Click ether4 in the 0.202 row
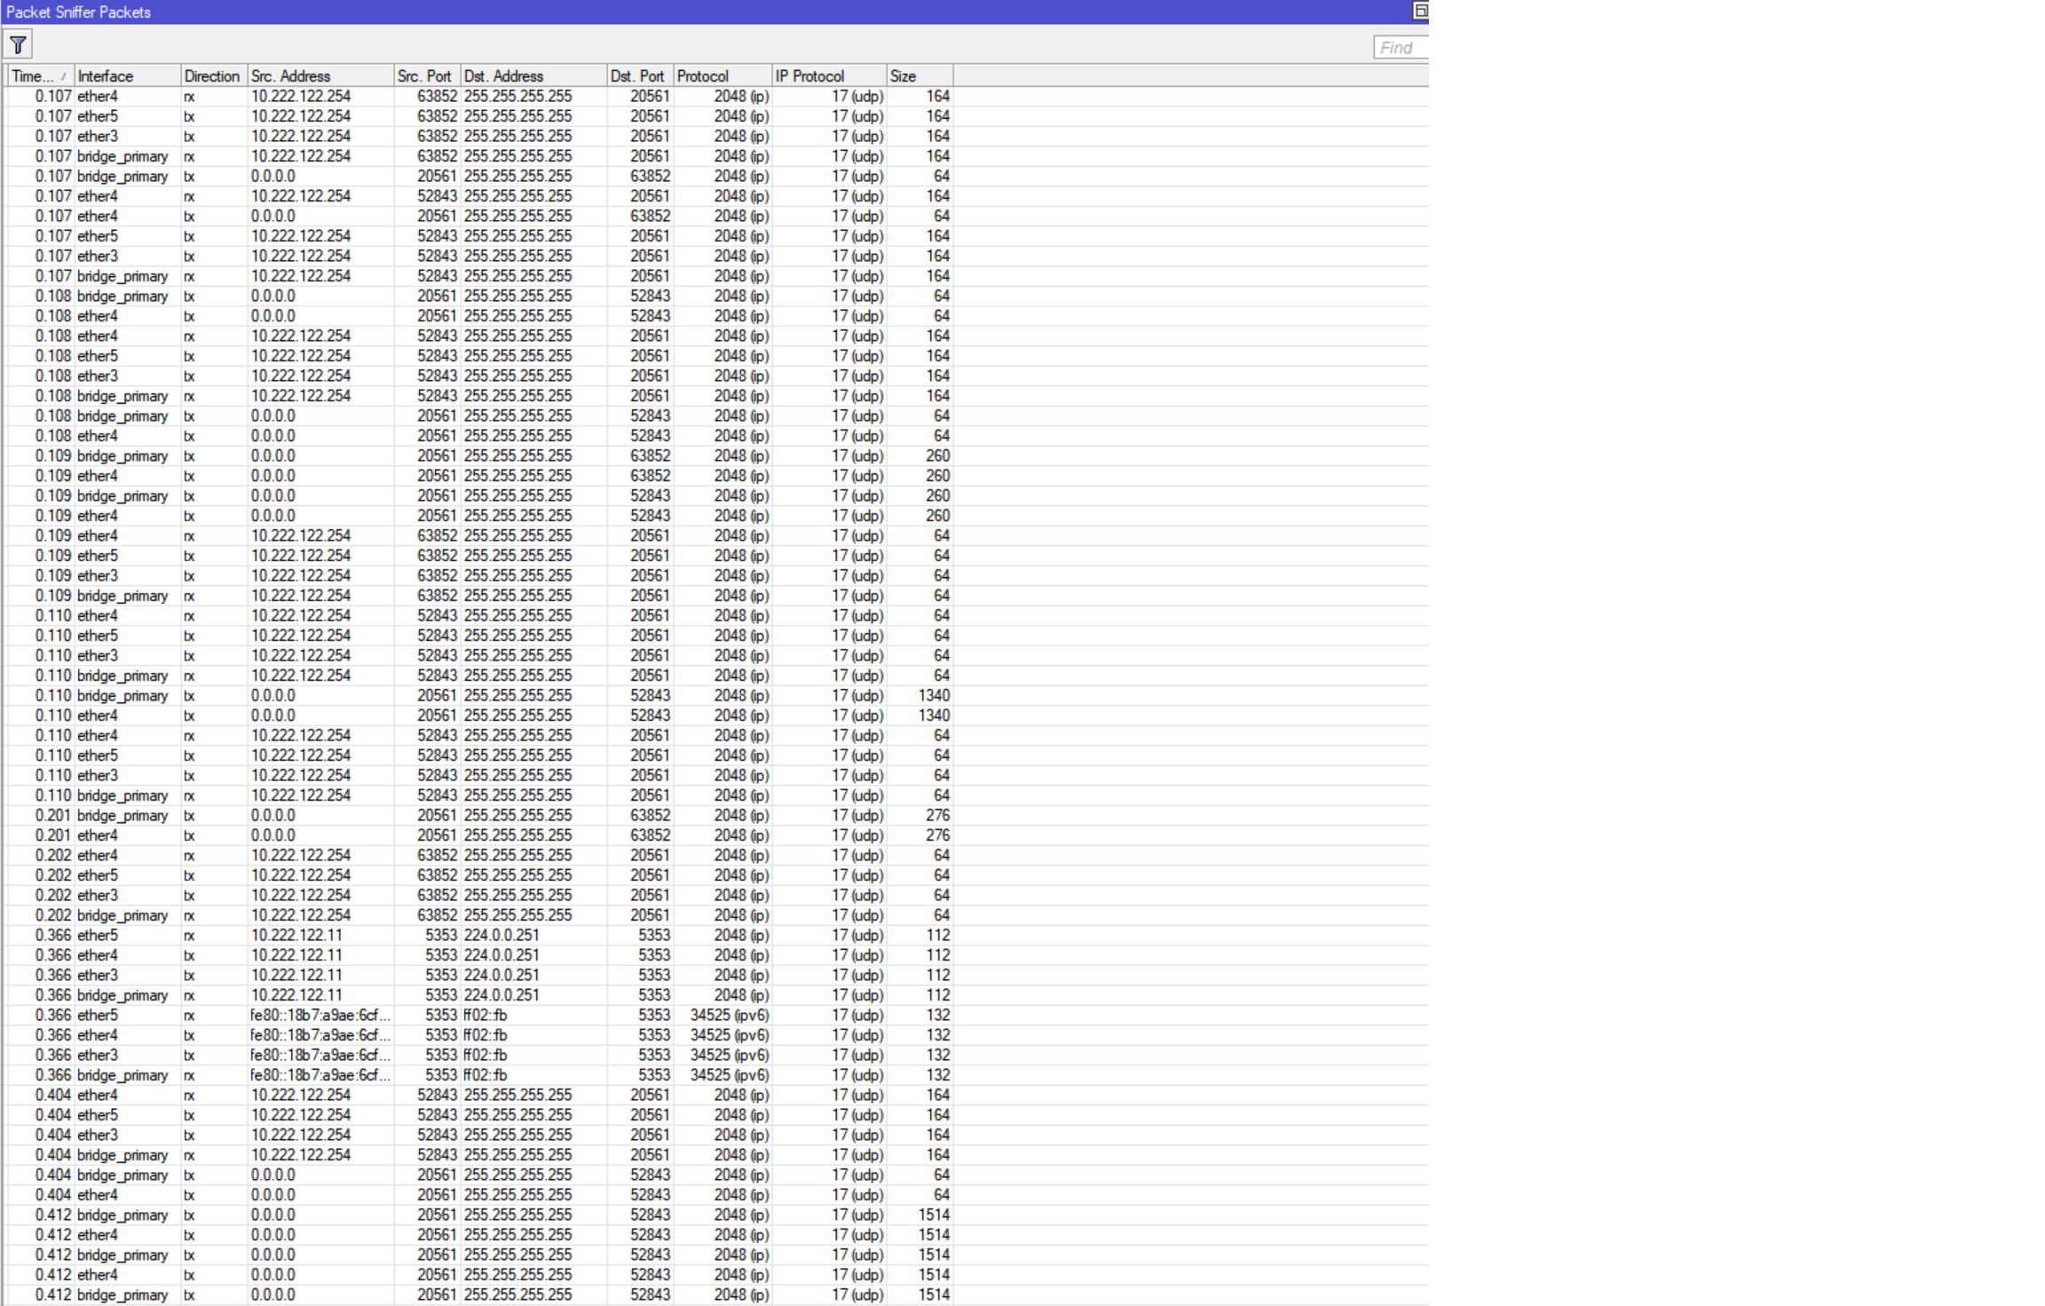 click(98, 856)
